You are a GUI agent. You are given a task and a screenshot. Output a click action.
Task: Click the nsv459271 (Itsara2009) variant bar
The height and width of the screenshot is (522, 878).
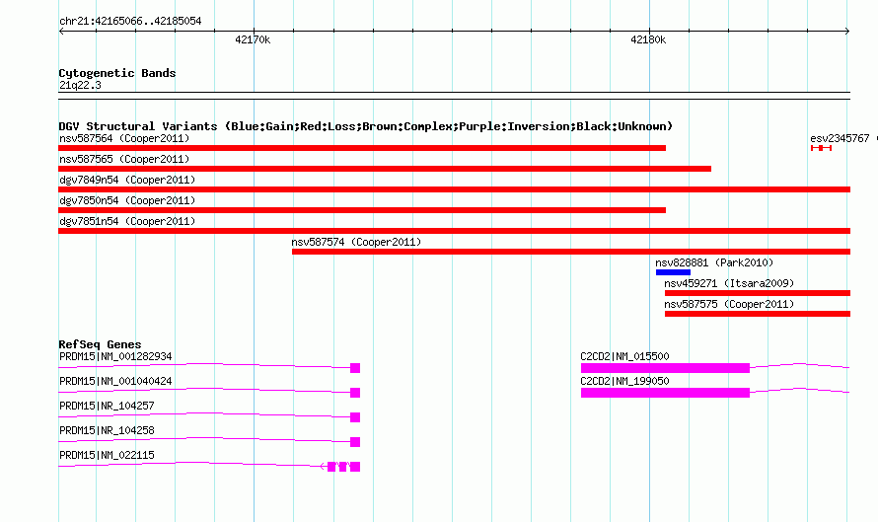point(758,293)
